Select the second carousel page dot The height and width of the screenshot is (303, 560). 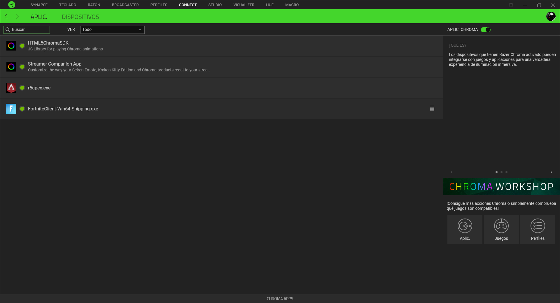click(502, 172)
